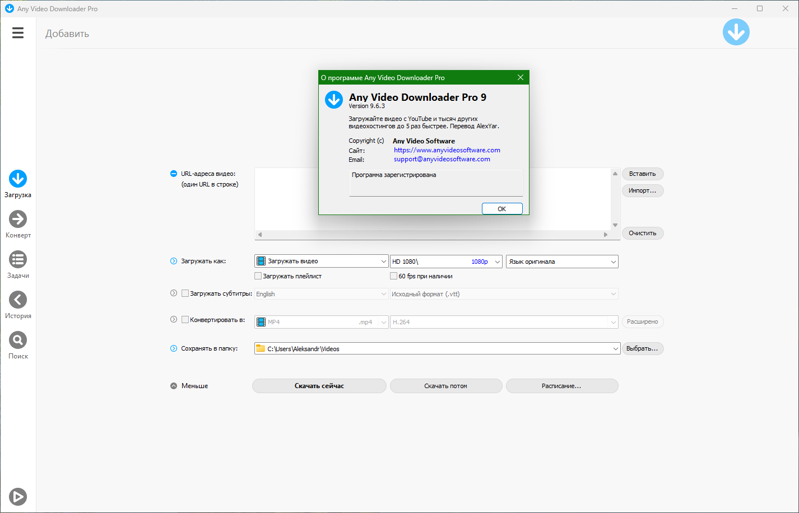
Task: Click the app icon in the title bar
Action: 9,8
